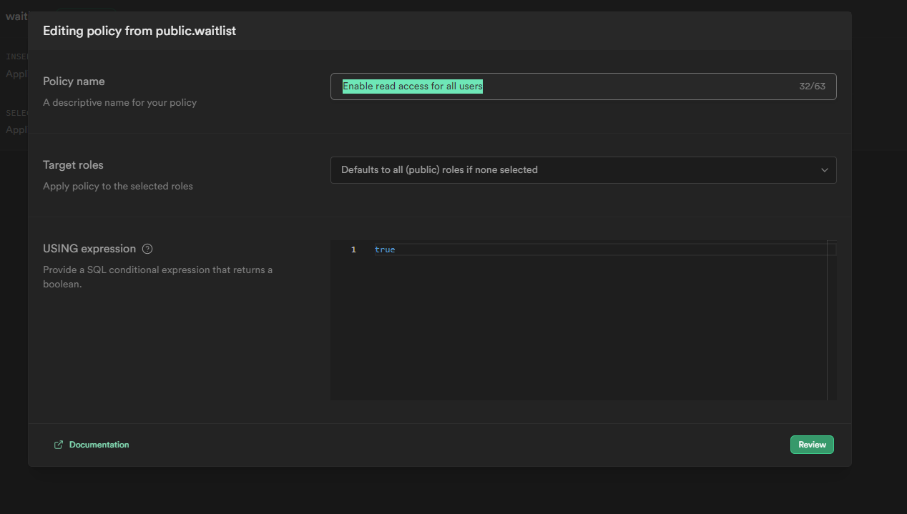The width and height of the screenshot is (907, 514).
Task: Click the dimmed SELECT policy row behind dialog
Action: 16,122
